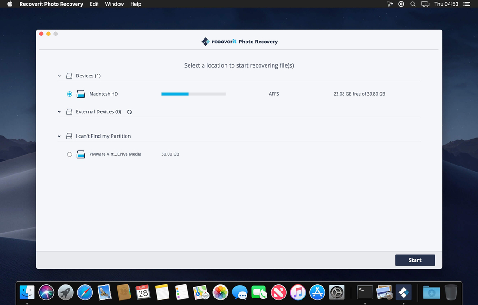Viewport: 478px width, 305px height.
Task: Click the Recoverit icon in the Dock
Action: [x=404, y=292]
